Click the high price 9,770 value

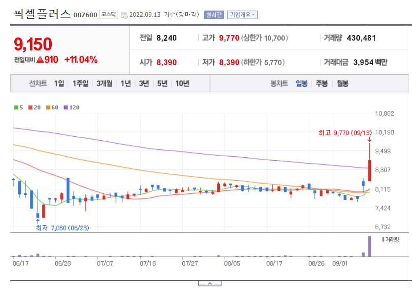pos(229,38)
